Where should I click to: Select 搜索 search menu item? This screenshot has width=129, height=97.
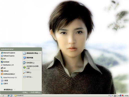click(x=27, y=72)
